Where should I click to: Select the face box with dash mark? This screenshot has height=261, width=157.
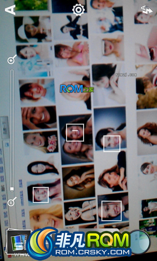pos(75,132)
